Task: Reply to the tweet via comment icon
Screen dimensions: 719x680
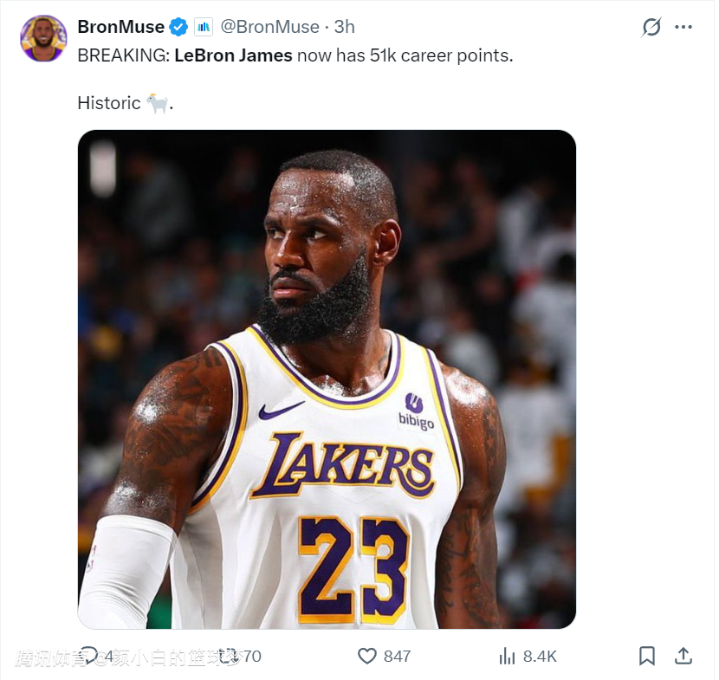Action: tap(88, 656)
